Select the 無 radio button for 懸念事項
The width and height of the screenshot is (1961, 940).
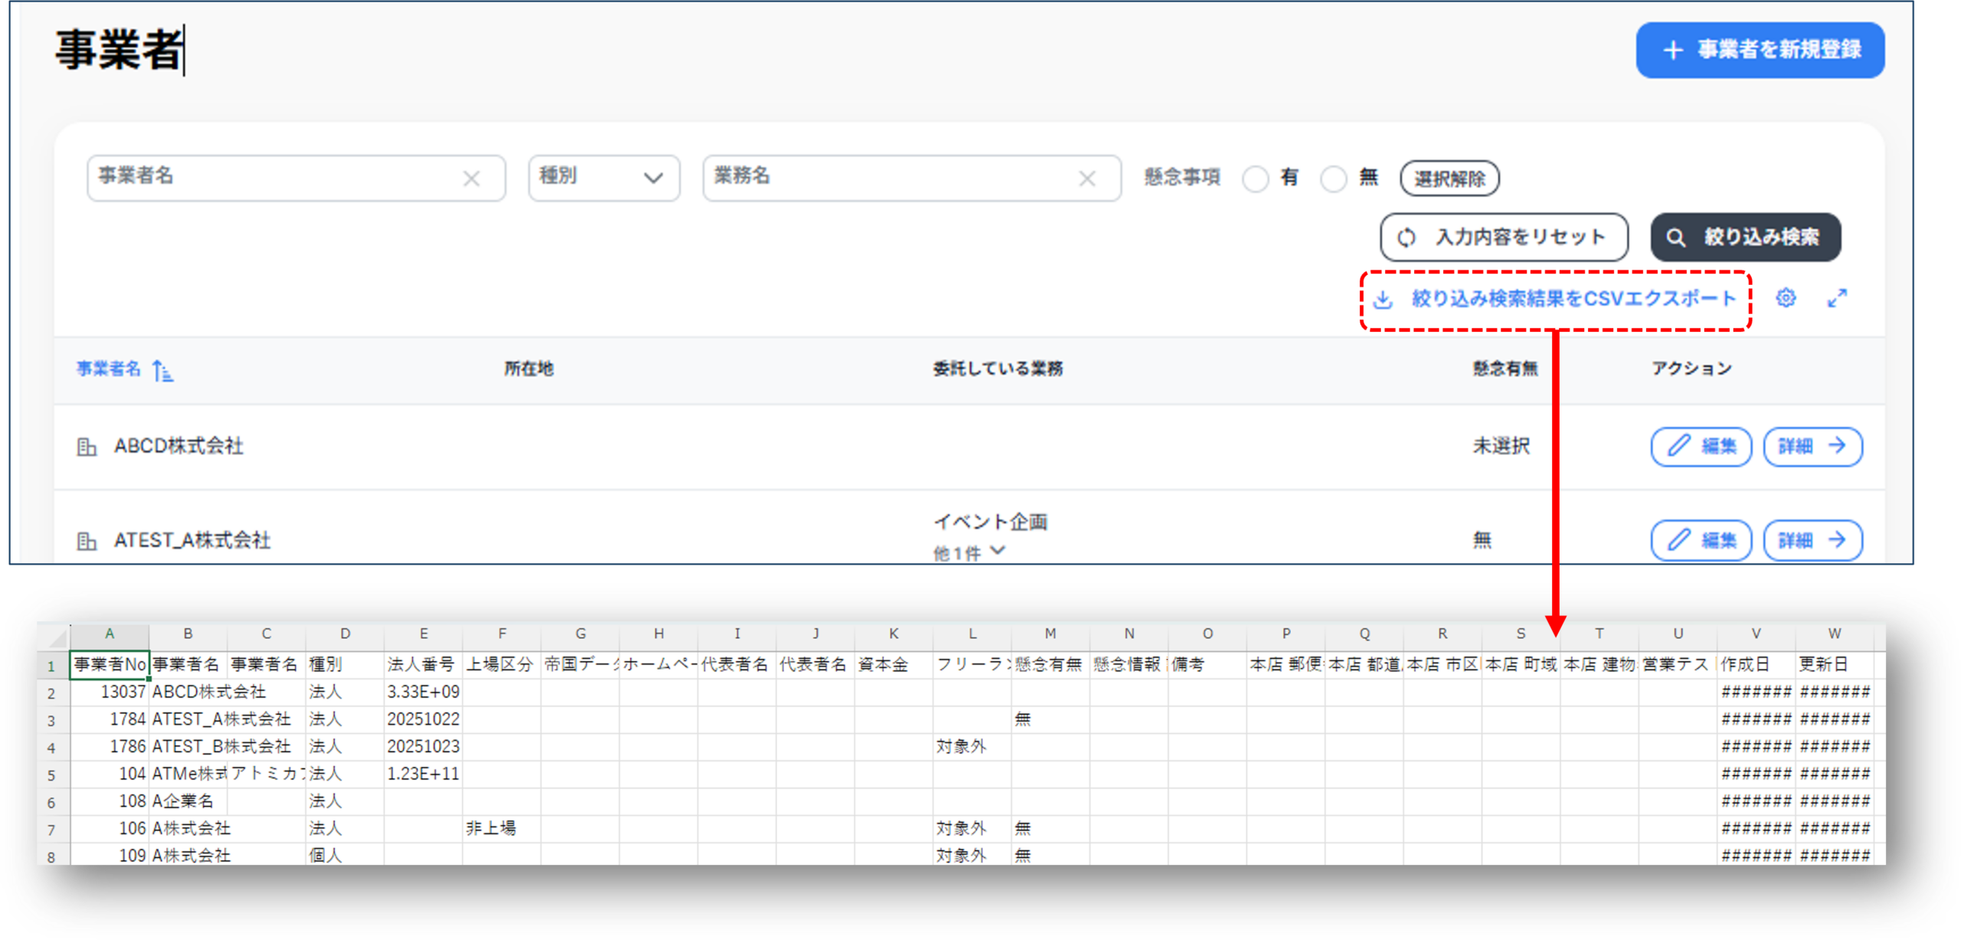(x=1333, y=179)
